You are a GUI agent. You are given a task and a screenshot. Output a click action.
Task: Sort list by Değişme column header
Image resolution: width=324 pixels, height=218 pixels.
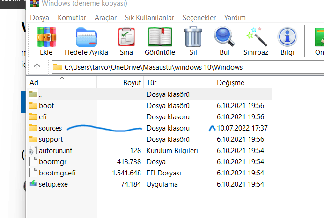[229, 83]
